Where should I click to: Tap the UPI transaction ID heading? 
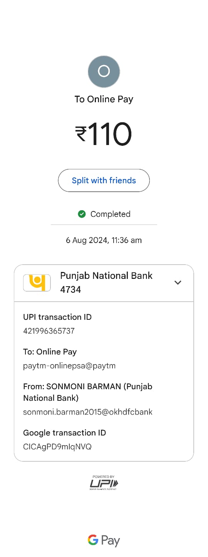tap(57, 317)
